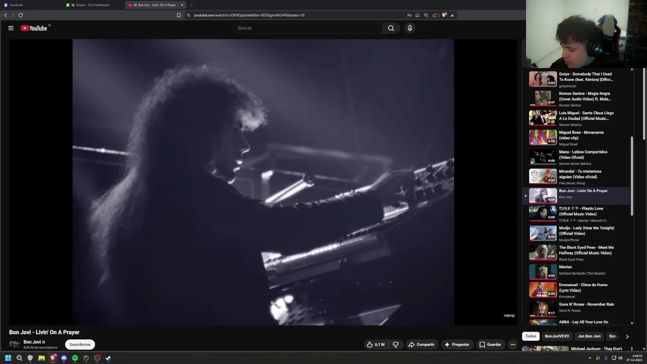Open Windows taskbar search
This screenshot has height=364, width=647.
(x=19, y=358)
